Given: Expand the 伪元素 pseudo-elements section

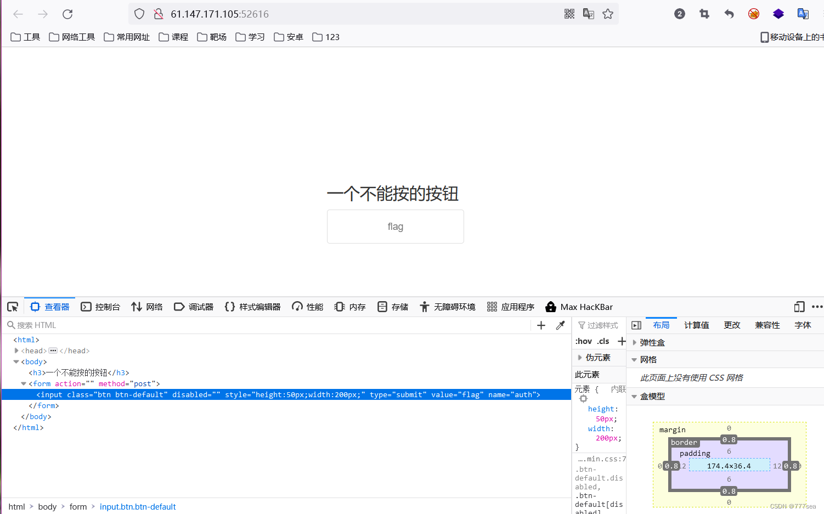Looking at the screenshot, I should click(580, 357).
